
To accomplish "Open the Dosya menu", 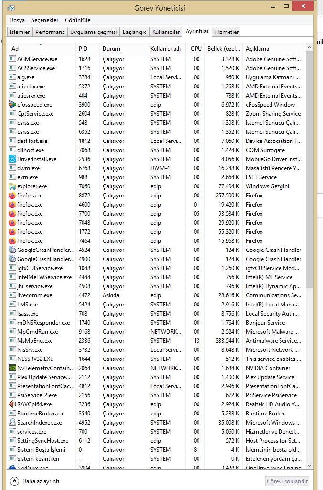I will [x=17, y=20].
